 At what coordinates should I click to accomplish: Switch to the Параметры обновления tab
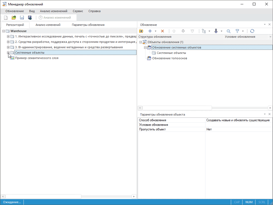pos(88,25)
